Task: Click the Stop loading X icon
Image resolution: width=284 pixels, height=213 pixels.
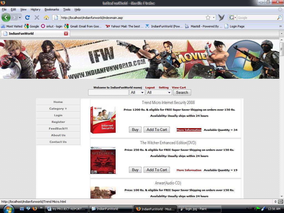Action: pos(37,17)
